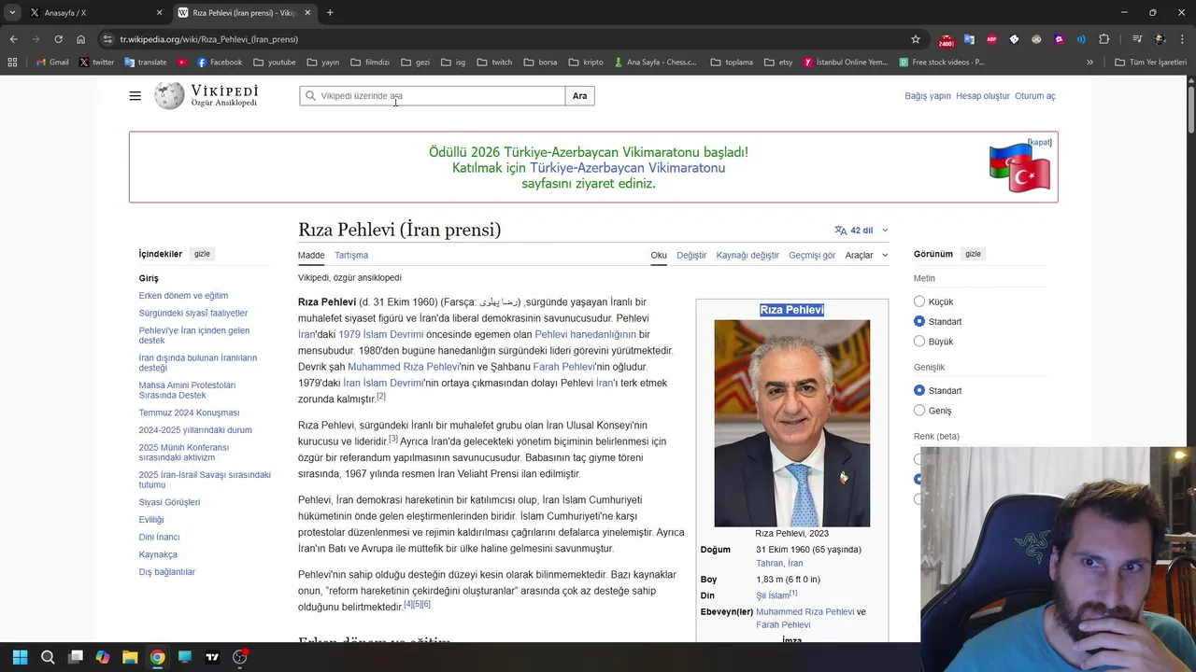Open a new browser tab

coord(330,12)
